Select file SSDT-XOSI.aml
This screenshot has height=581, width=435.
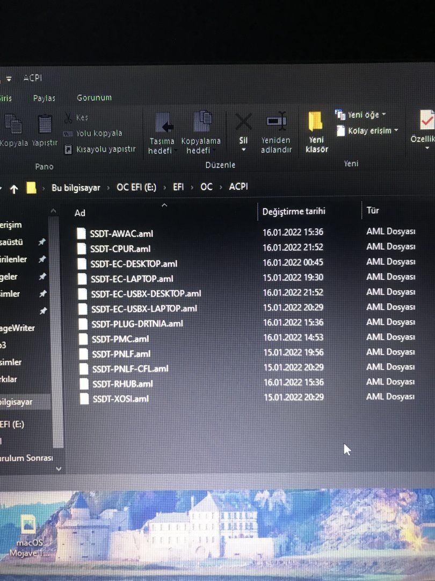pyautogui.click(x=121, y=399)
